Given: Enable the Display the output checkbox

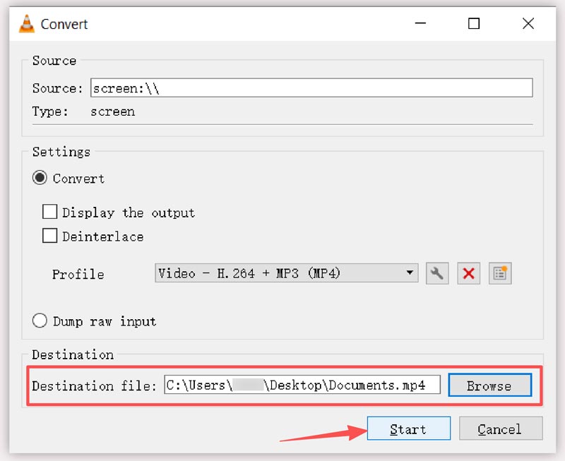Looking at the screenshot, I should pos(50,212).
